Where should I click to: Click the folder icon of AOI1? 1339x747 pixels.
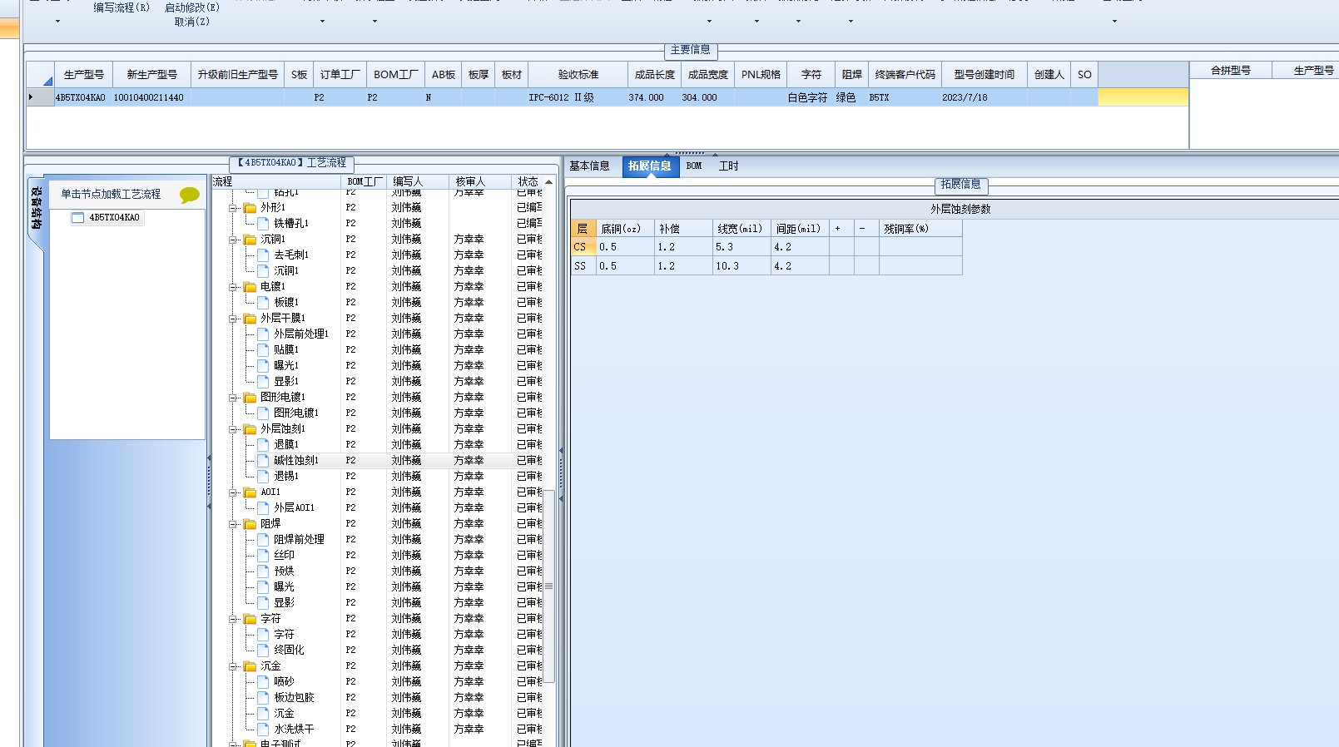click(x=250, y=492)
